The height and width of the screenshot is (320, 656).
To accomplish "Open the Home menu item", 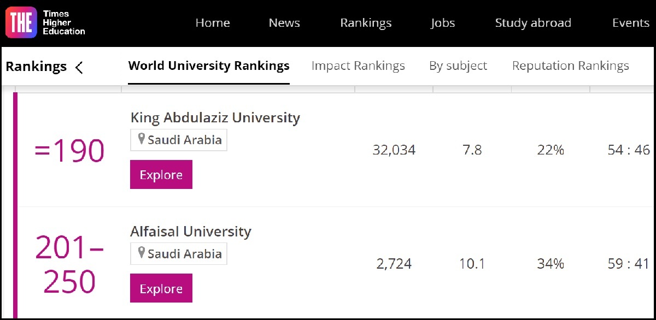I will tap(213, 23).
